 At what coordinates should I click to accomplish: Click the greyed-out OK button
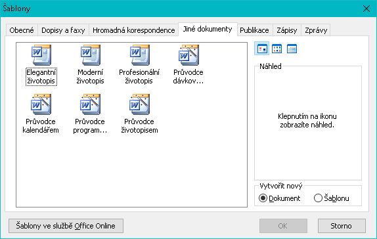pyautogui.click(x=283, y=226)
